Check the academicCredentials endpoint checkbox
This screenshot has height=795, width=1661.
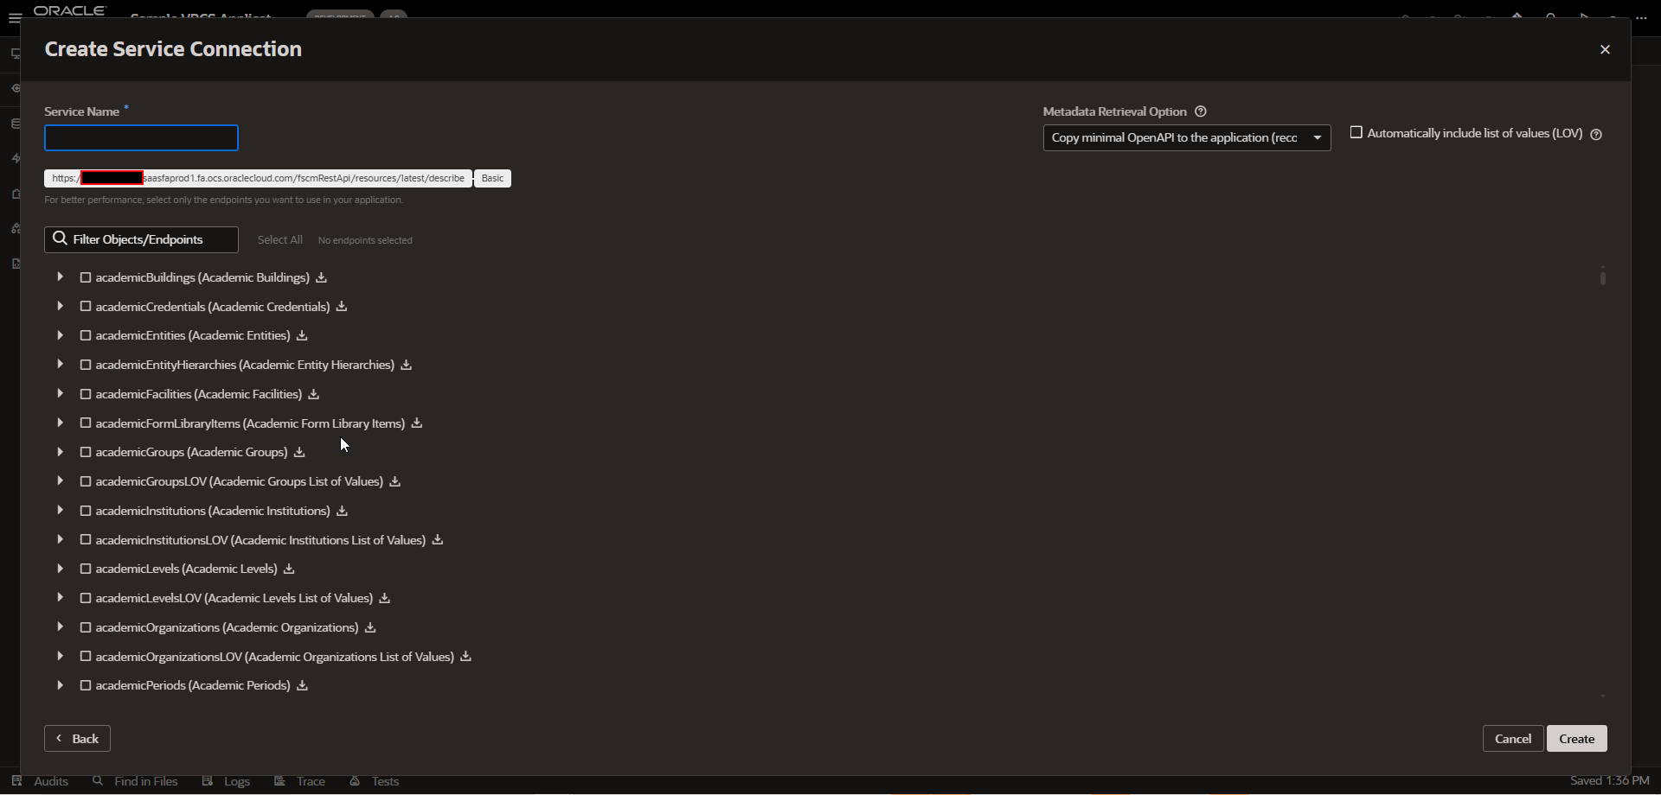pos(86,307)
